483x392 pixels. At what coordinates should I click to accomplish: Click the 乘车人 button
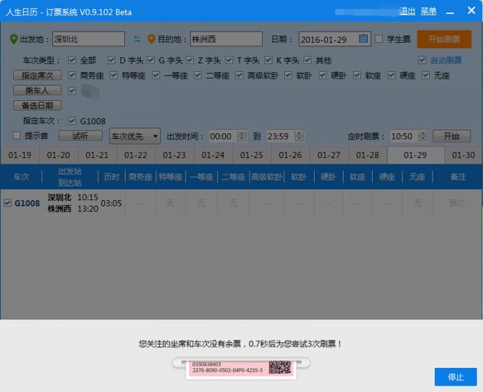pyautogui.click(x=37, y=90)
